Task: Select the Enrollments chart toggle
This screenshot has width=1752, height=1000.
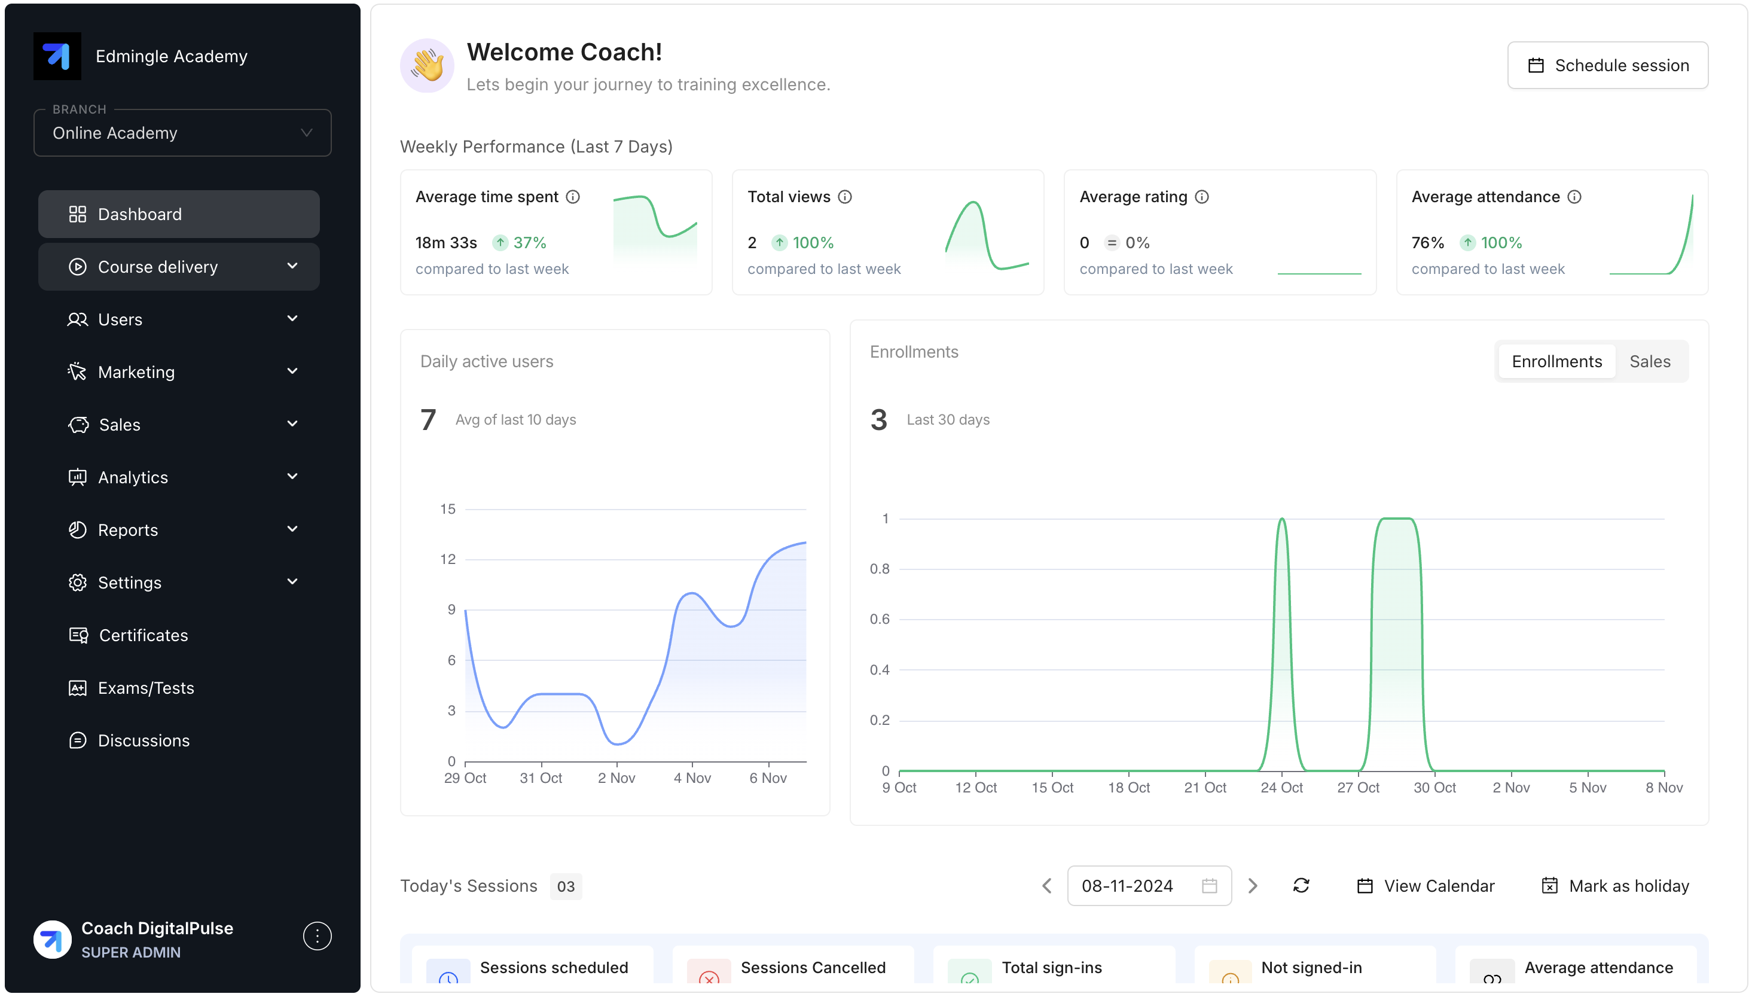Action: click(1556, 361)
